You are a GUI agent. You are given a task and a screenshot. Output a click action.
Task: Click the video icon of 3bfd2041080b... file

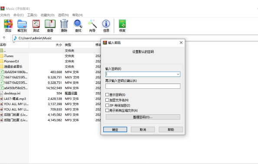tap(2, 72)
